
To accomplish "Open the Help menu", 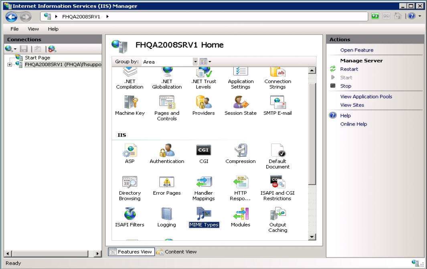I will click(x=53, y=29).
